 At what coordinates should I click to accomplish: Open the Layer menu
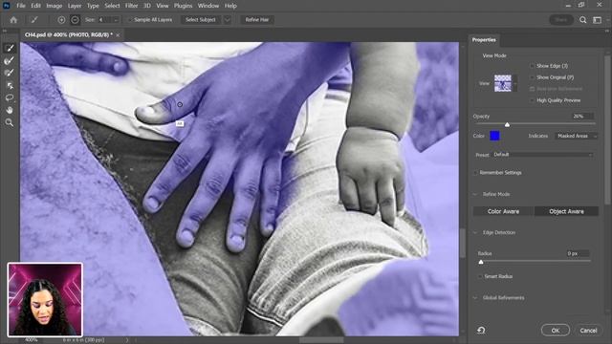pyautogui.click(x=75, y=6)
